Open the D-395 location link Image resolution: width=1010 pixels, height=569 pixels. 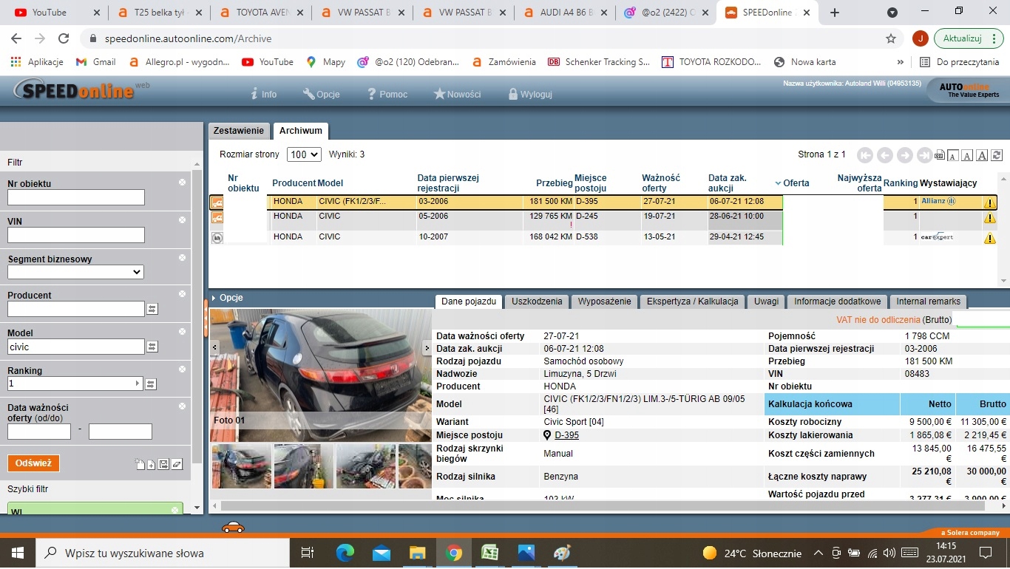click(566, 435)
